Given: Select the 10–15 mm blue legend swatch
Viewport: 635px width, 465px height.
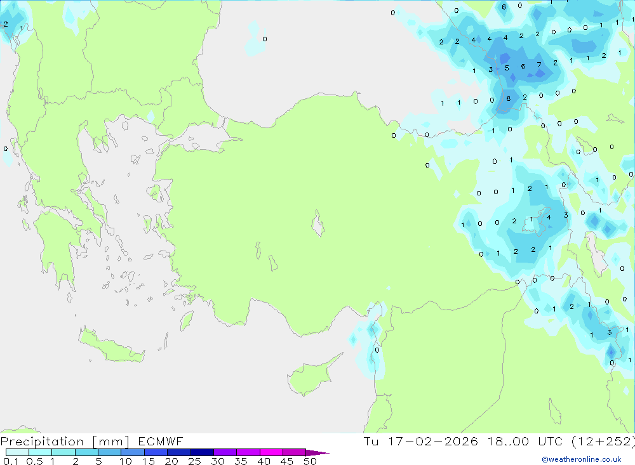Looking at the screenshot, I should pos(133,452).
